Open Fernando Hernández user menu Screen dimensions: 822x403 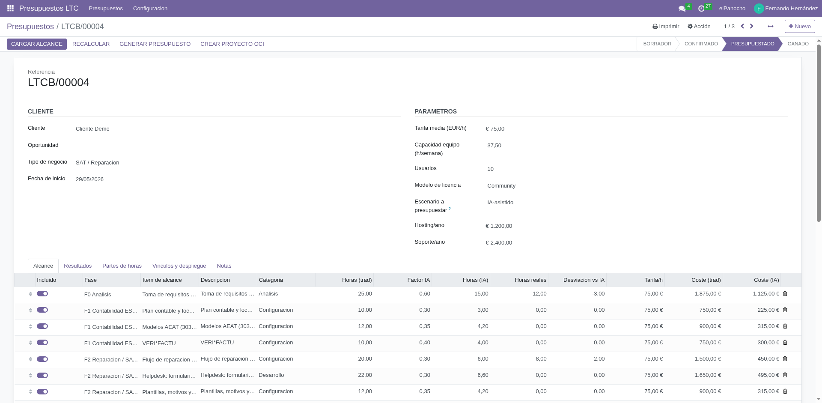pos(786,9)
